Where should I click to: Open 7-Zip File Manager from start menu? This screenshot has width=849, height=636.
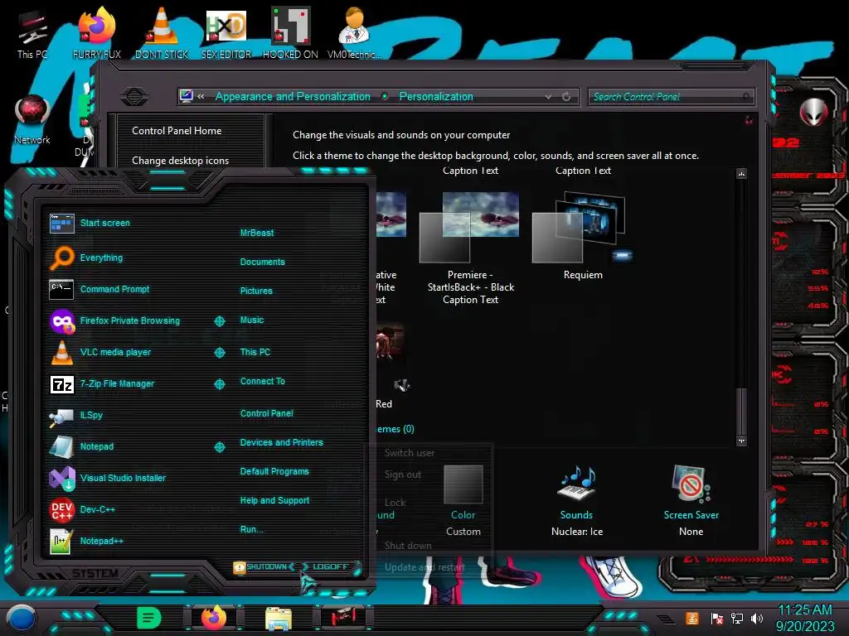tap(117, 383)
